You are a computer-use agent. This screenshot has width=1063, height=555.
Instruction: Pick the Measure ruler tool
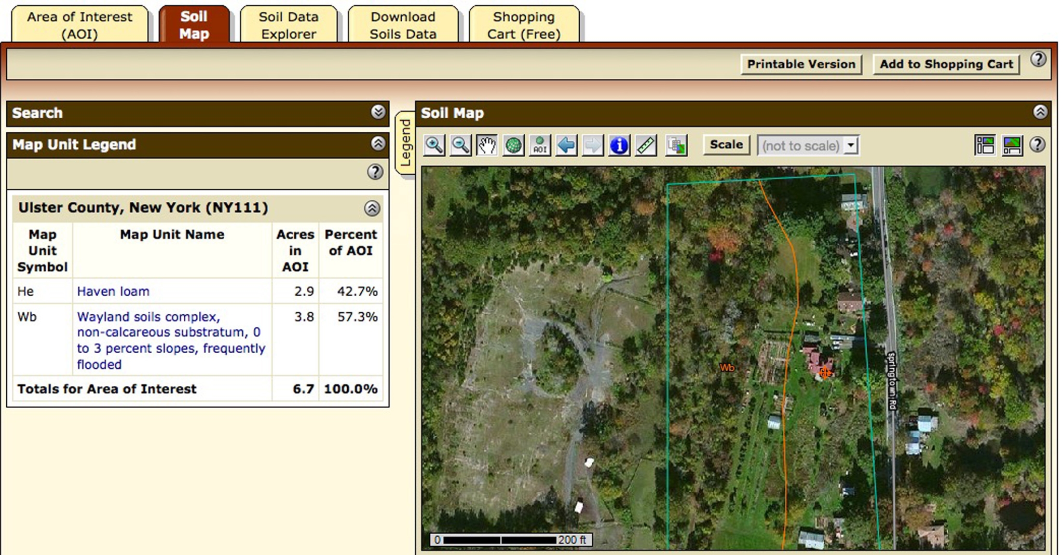pos(646,145)
